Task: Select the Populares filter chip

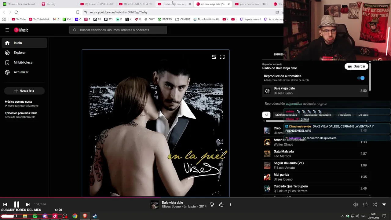Action: pyautogui.click(x=345, y=115)
